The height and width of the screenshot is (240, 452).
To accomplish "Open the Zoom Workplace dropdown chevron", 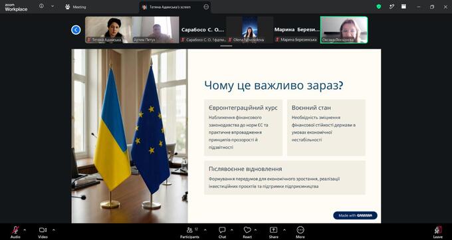I will coord(53,6).
